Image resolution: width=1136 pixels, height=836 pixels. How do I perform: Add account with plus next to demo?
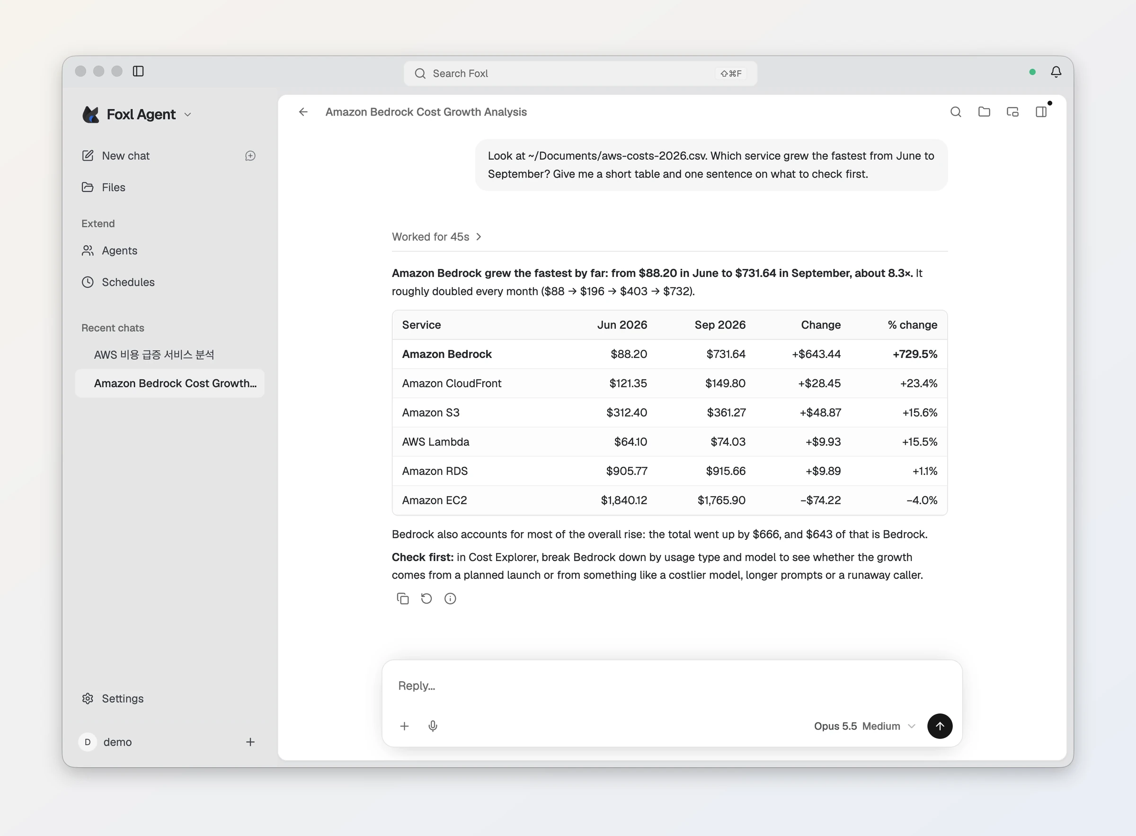(x=250, y=742)
